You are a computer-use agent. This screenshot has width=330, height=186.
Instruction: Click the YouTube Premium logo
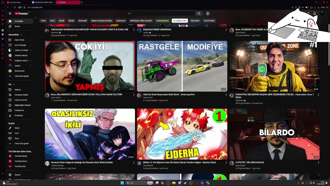21,13
